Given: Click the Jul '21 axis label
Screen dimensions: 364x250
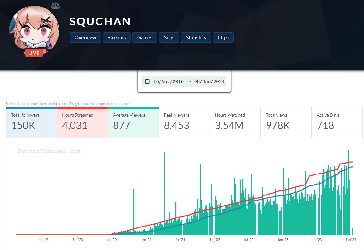Looking at the screenshot, I should click(x=180, y=240).
